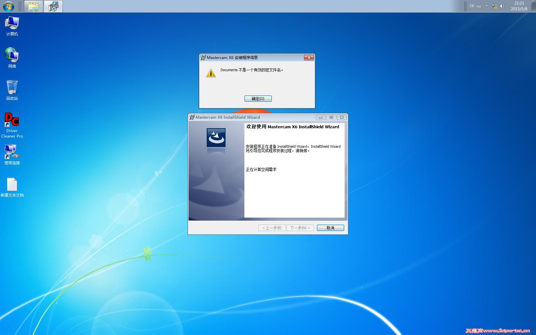Viewport: 536px width, 335px height.
Task: Click the keyboard icon in language bar
Action: pos(479,6)
